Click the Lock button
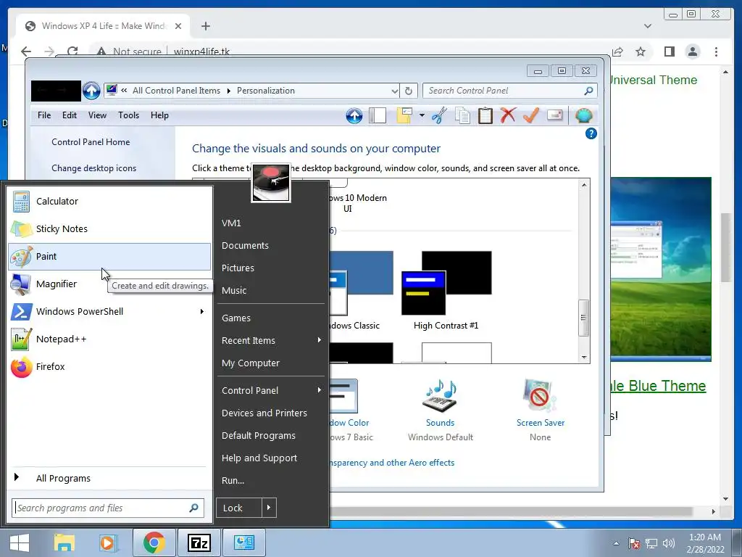742x557 pixels. click(x=239, y=508)
